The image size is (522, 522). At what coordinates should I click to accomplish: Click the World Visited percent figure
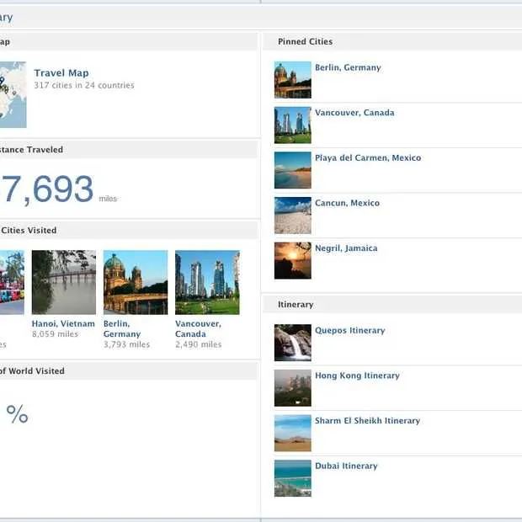[17, 413]
